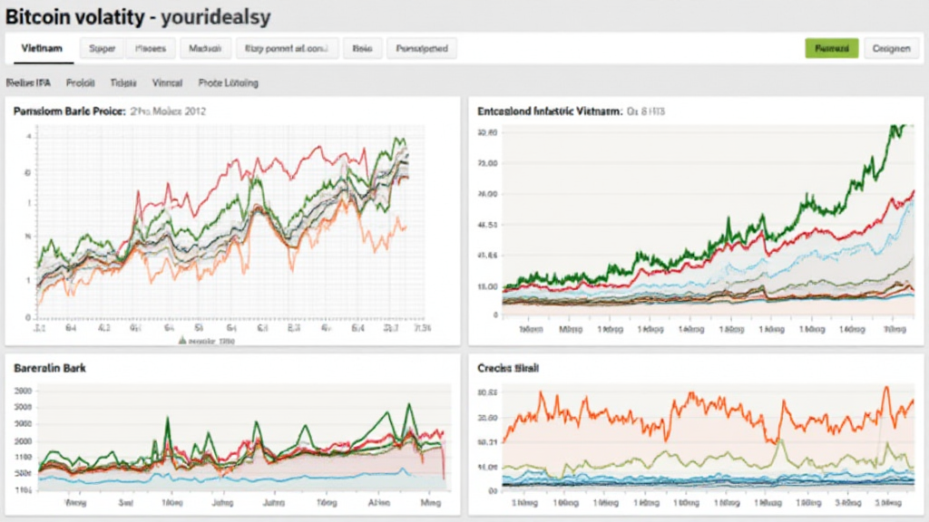Select the Relies IFA sub-tab

[x=29, y=82]
